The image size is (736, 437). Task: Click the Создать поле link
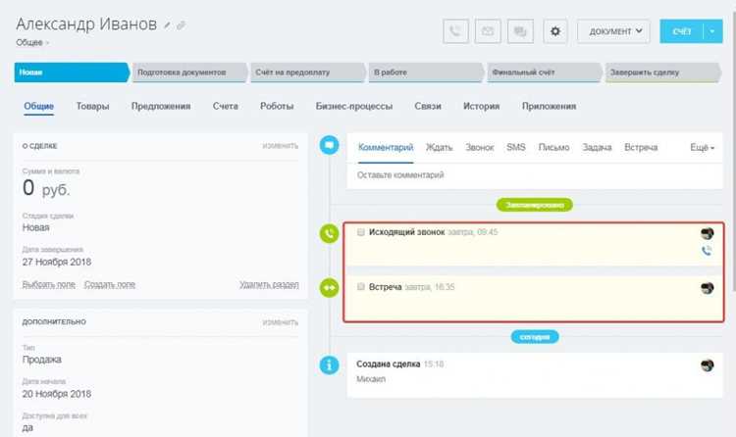click(x=110, y=284)
